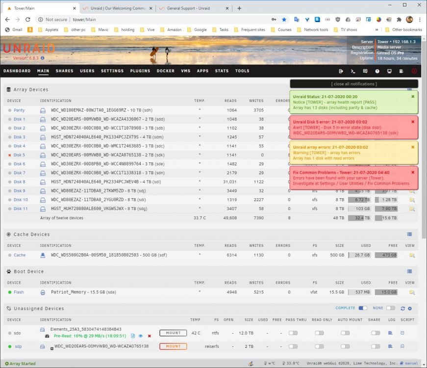Preview sdo preclear with eye icon
Image resolution: width=427 pixels, height=368 pixels.
pos(141,336)
